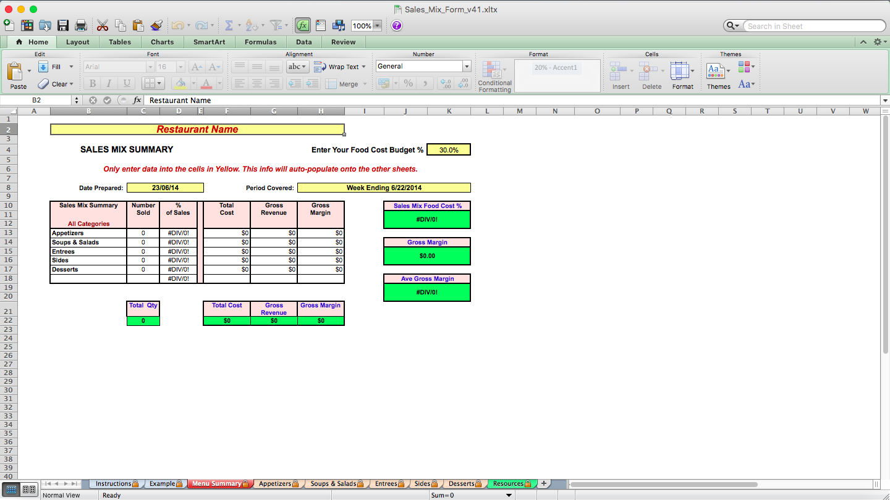Save the workbook with the Save icon
Viewport: 890px width, 500px height.
64,25
